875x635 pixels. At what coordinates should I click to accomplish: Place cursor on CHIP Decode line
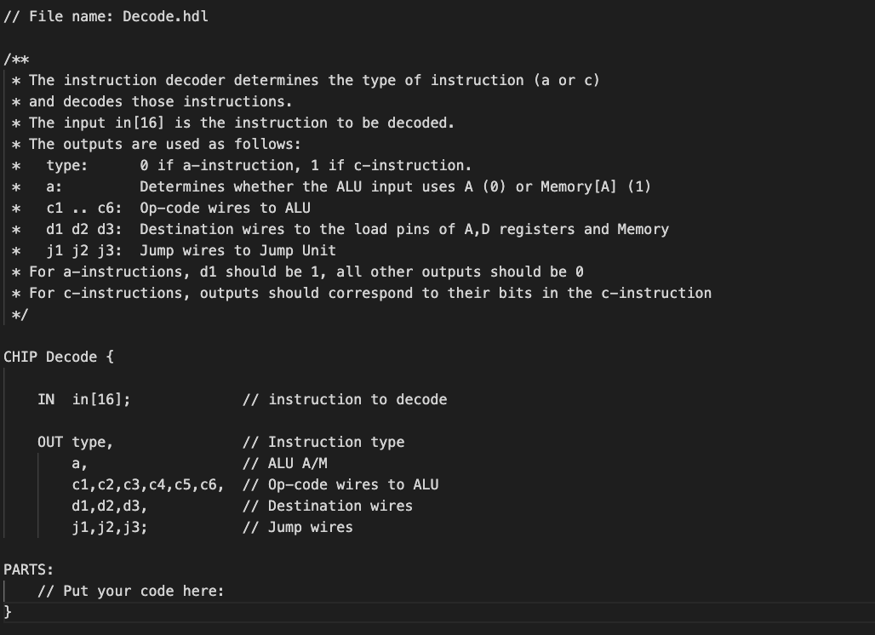point(59,357)
